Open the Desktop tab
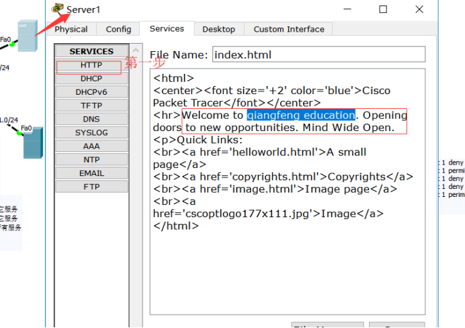Screen dimensions: 465x328 click(219, 29)
